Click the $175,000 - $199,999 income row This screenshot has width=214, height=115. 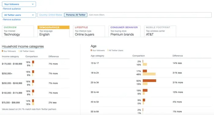36,64
